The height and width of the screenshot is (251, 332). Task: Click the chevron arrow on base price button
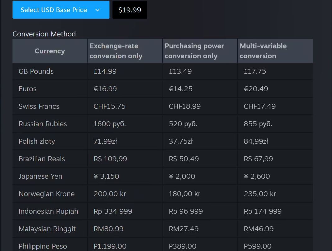(98, 10)
